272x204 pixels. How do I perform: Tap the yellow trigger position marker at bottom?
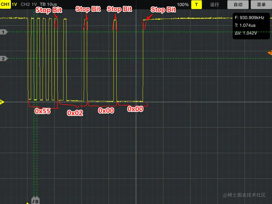(x=27, y=203)
